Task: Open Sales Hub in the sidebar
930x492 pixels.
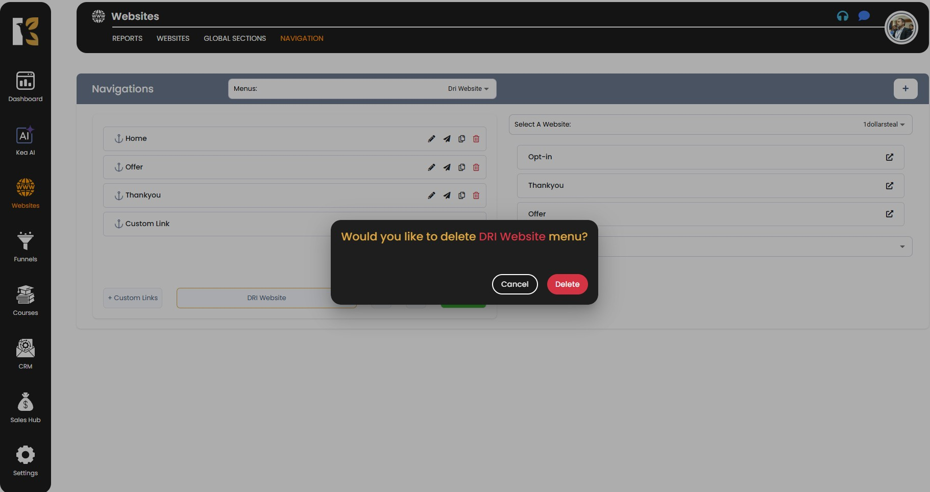Action: click(x=26, y=408)
